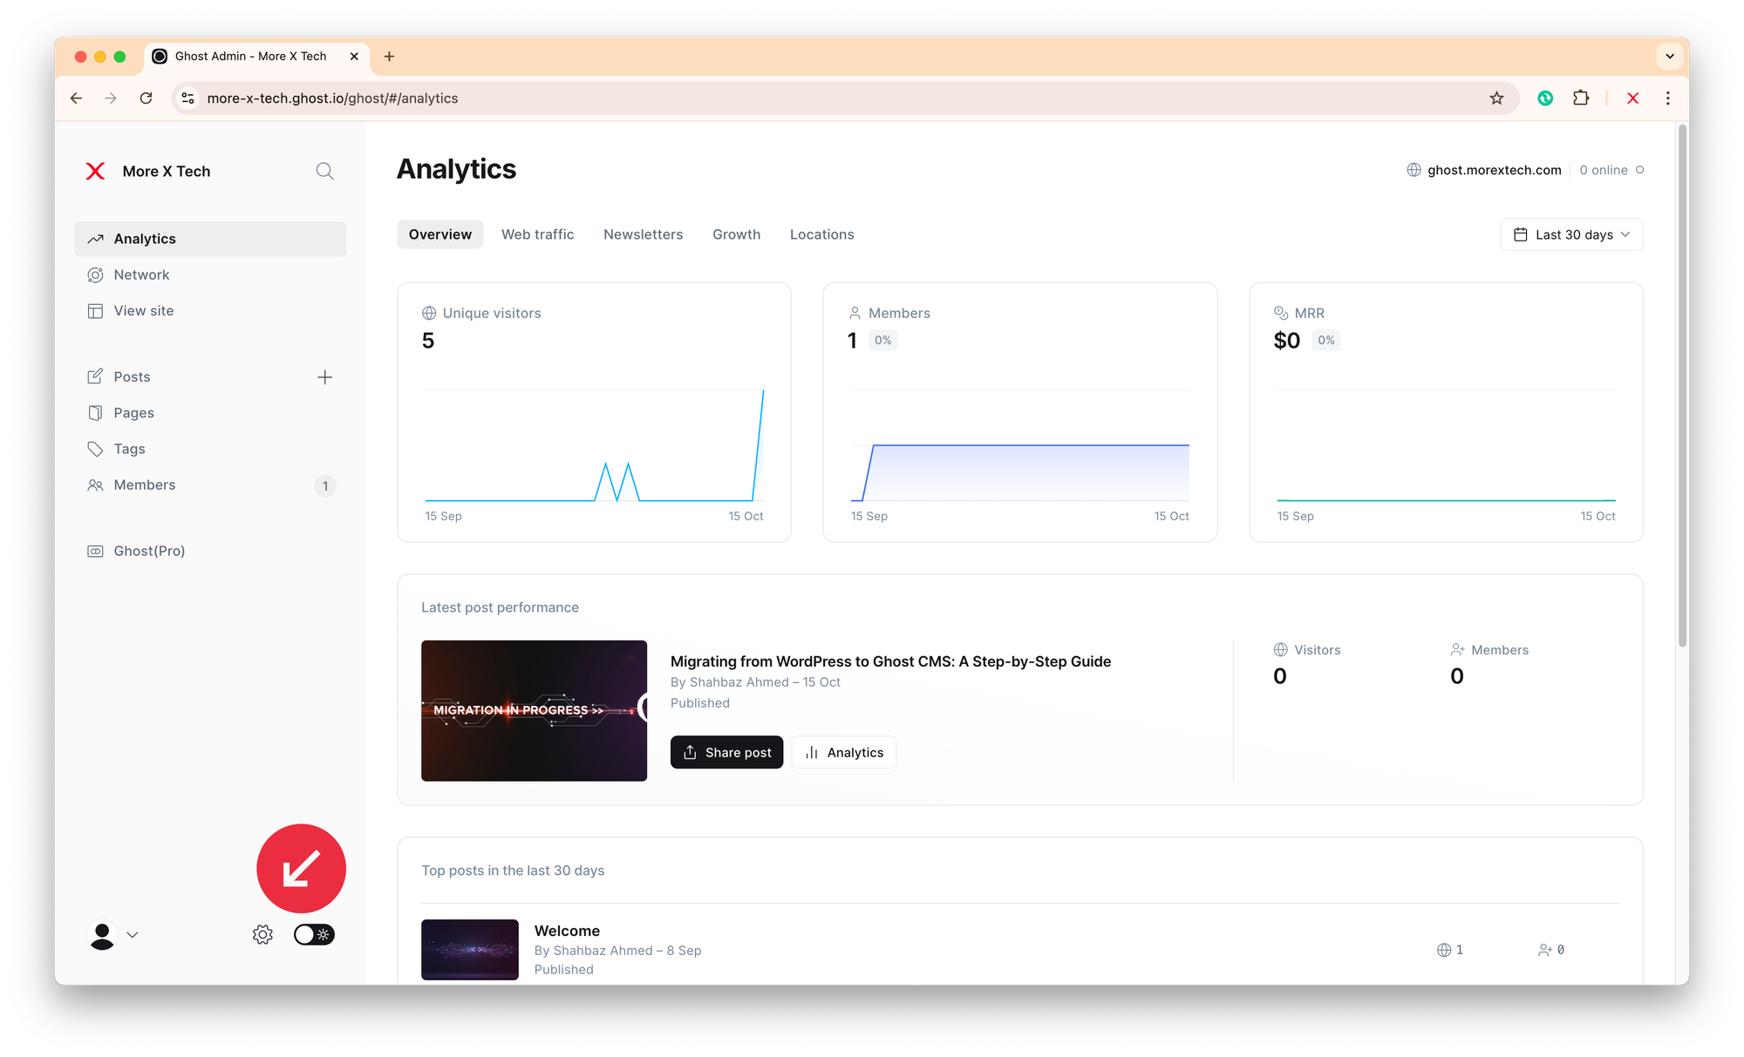Click the search magnifier icon in the sidebar

pyautogui.click(x=324, y=171)
